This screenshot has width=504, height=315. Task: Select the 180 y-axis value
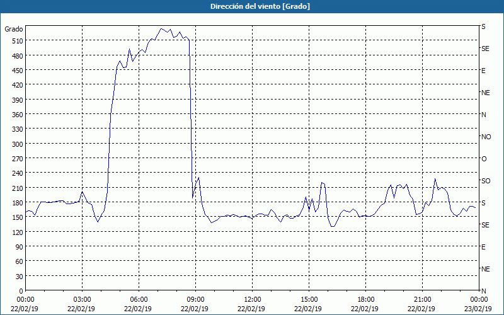(18, 203)
